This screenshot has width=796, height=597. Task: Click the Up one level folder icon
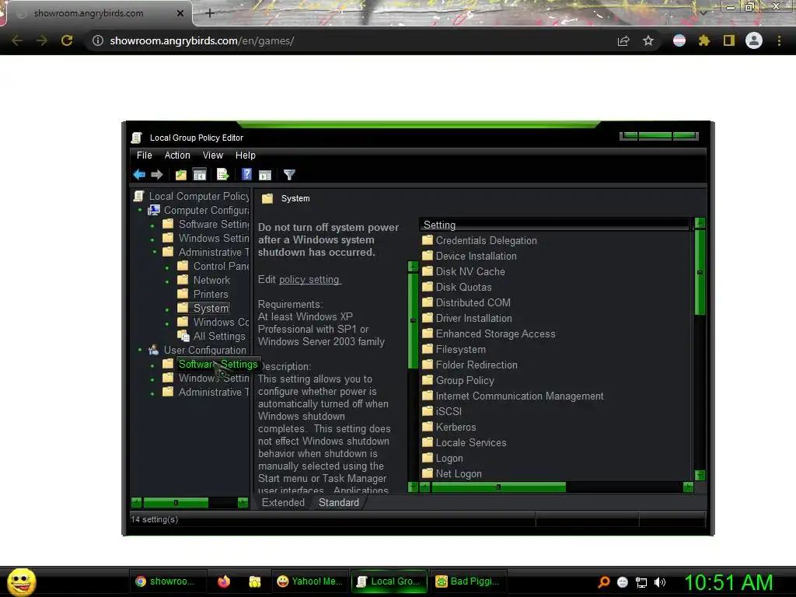(x=180, y=175)
